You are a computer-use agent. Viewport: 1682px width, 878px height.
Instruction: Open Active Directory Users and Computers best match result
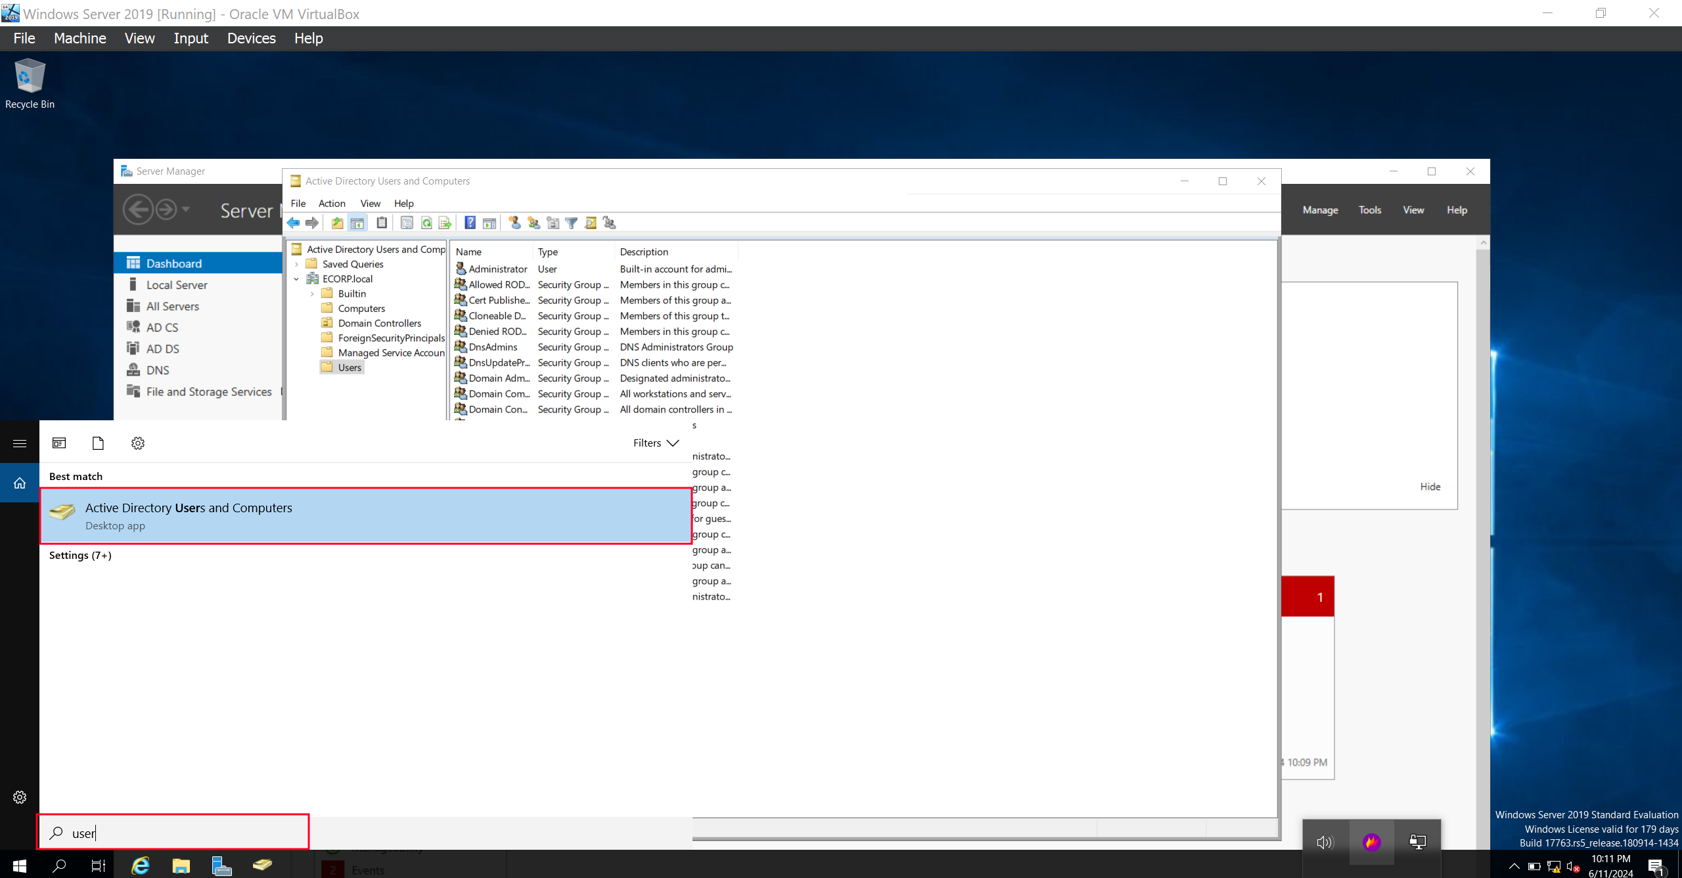(x=366, y=516)
